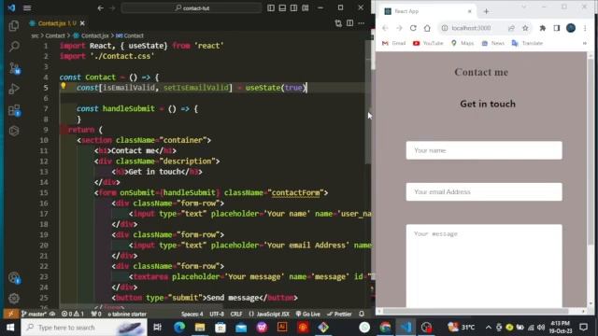The image size is (598, 336).
Task: Open the Gmail bookmark
Action: click(394, 43)
